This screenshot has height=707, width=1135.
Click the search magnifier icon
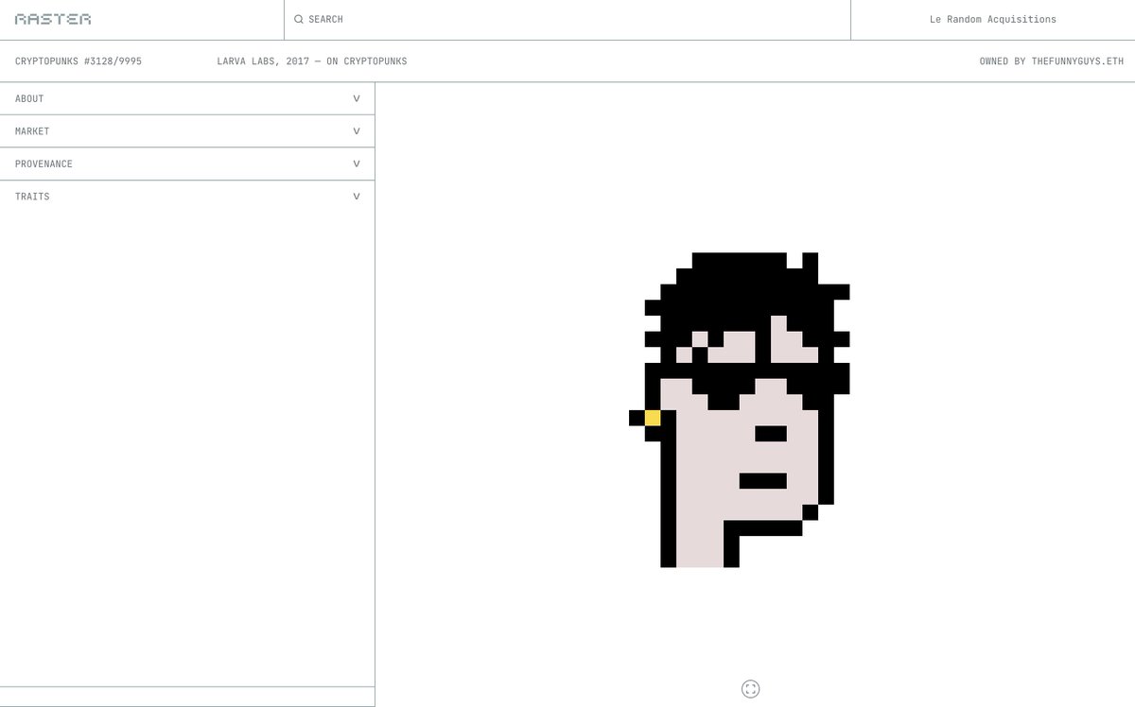tap(299, 19)
